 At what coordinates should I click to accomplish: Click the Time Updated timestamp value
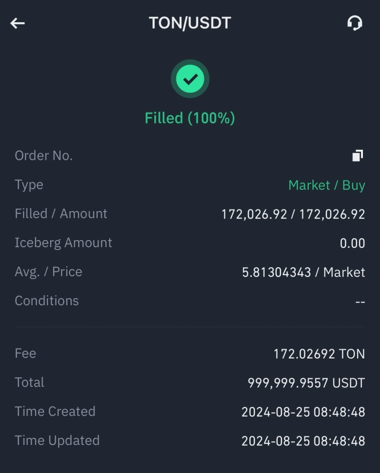(x=303, y=441)
